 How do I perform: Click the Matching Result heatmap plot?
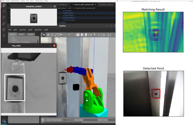[153, 32]
